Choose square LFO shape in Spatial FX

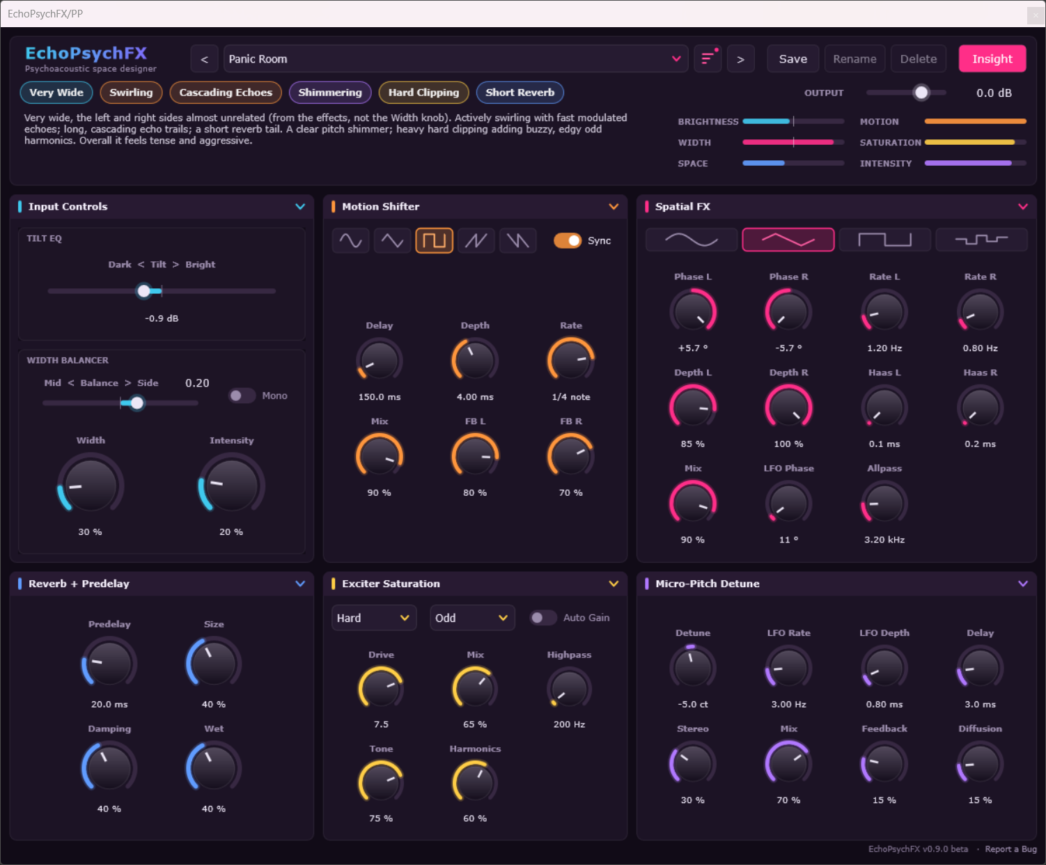884,240
